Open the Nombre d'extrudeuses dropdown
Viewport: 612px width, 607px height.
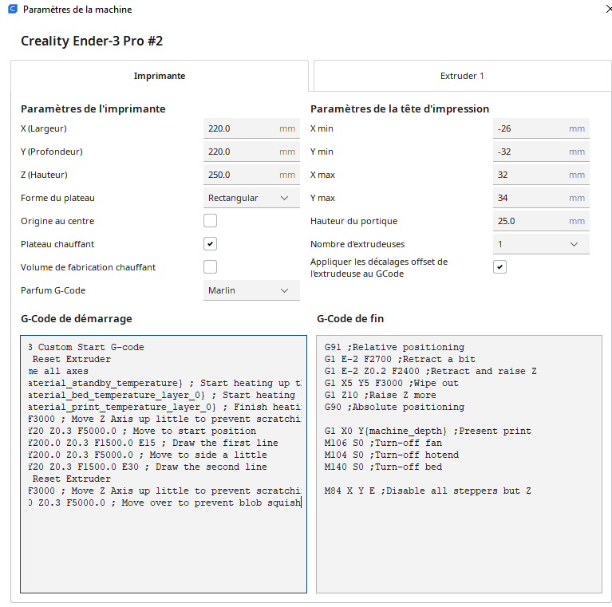click(541, 244)
